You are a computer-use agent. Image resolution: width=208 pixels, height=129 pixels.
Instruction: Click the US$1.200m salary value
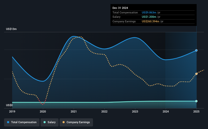149,17
